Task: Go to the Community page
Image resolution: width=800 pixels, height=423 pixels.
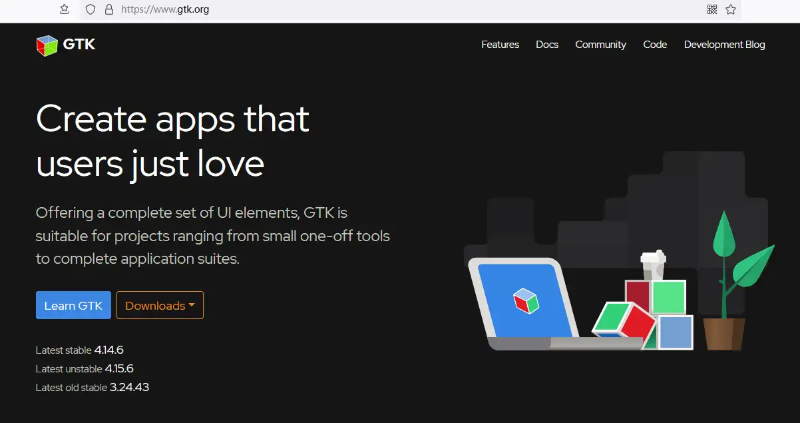Action: (600, 45)
